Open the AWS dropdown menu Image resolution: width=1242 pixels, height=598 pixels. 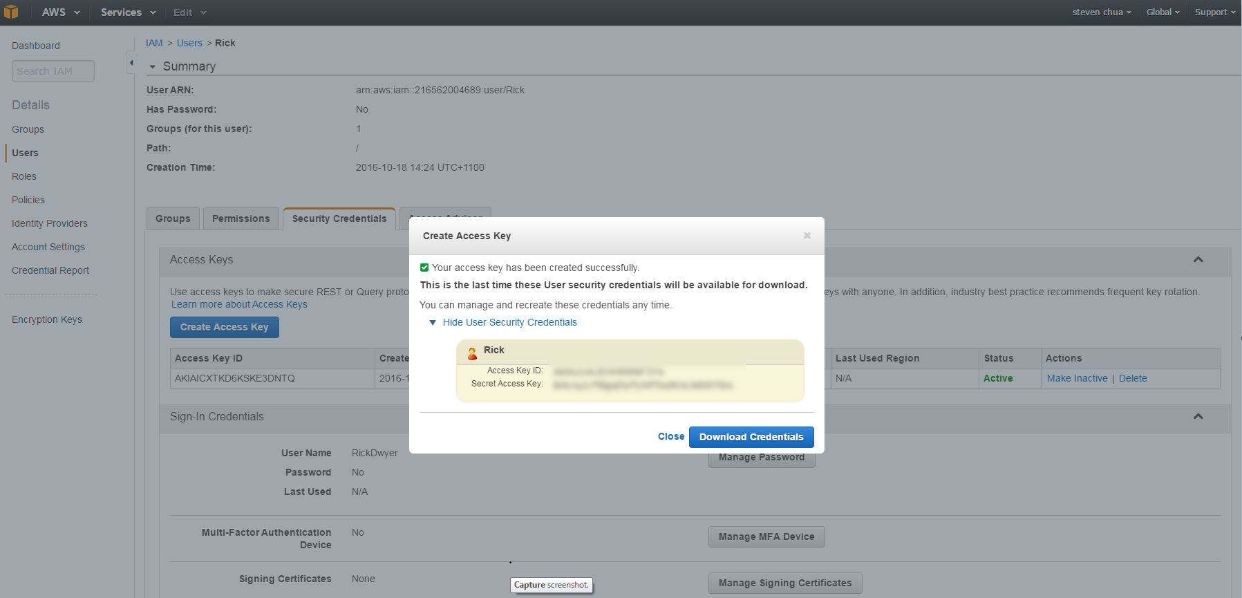coord(61,12)
